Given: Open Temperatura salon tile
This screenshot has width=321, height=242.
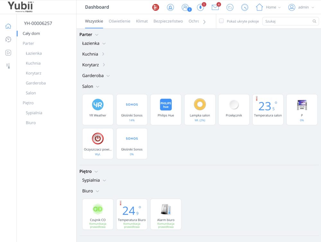Looking at the screenshot, I should pyautogui.click(x=268, y=109).
